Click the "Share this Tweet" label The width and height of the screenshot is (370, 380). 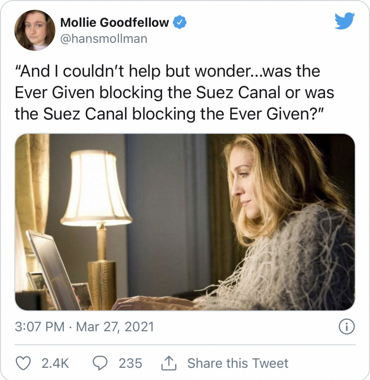[x=238, y=363]
